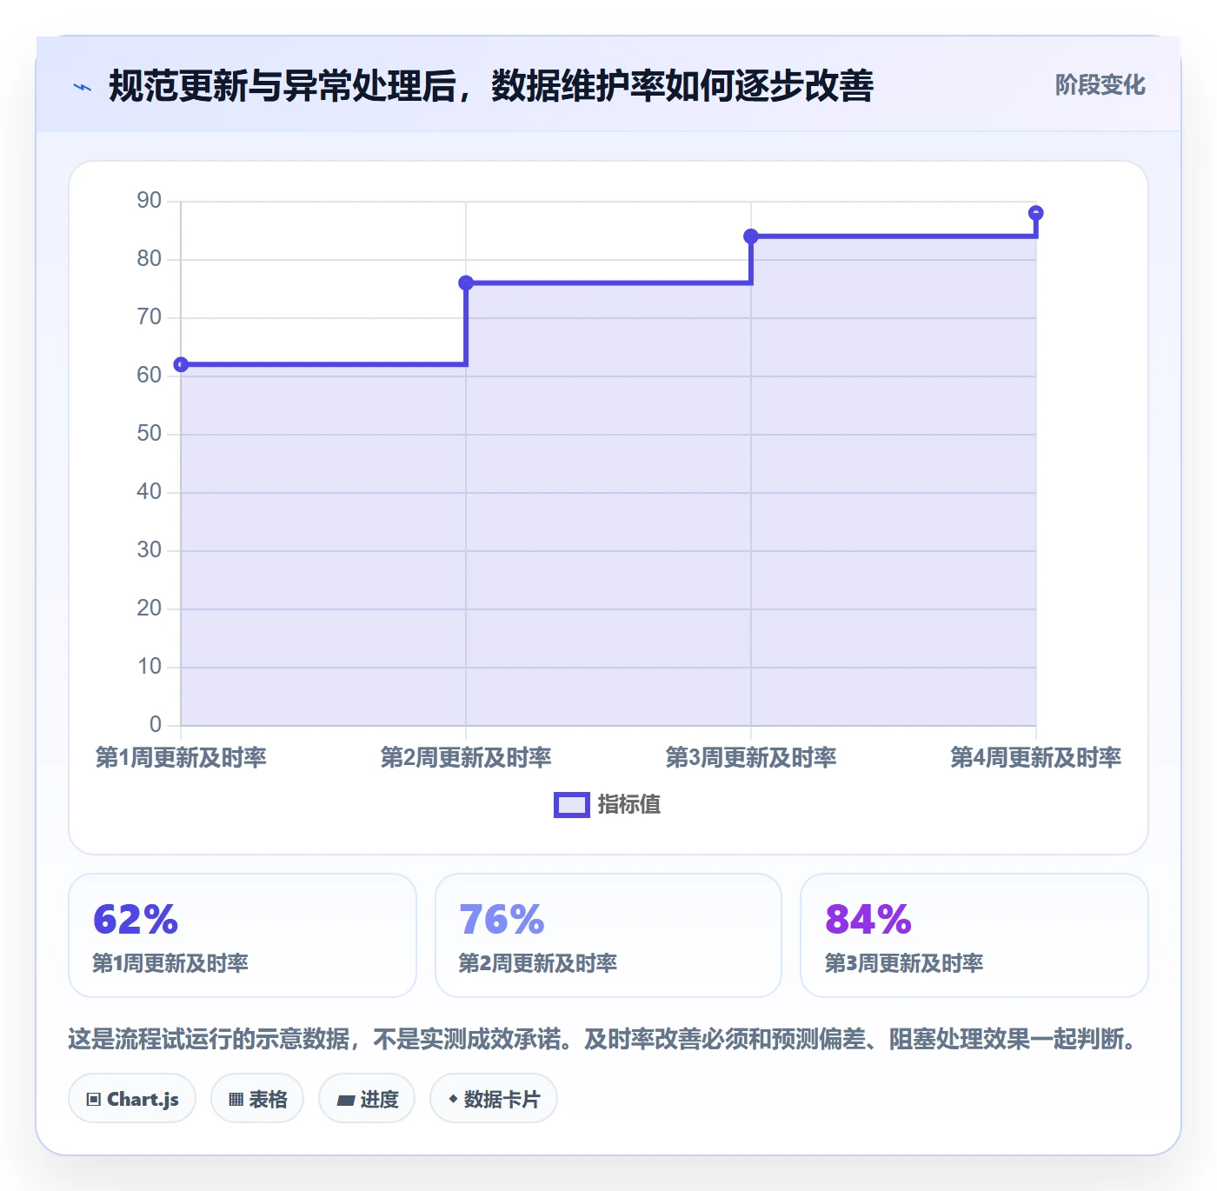Click the x-axis label 第4周更新及时率
The width and height of the screenshot is (1217, 1191).
(x=1036, y=757)
